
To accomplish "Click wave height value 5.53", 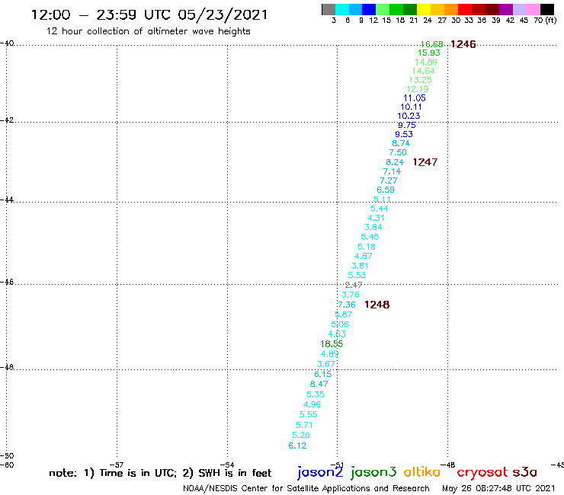I will 357,276.
